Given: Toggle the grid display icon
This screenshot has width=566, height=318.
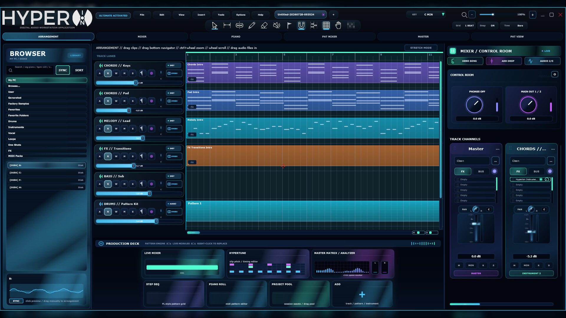Looking at the screenshot, I should pyautogui.click(x=326, y=26).
